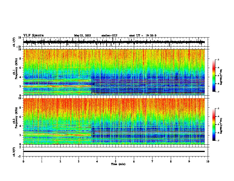
Task: Click the 'station=OUI' label
Action: point(109,35)
